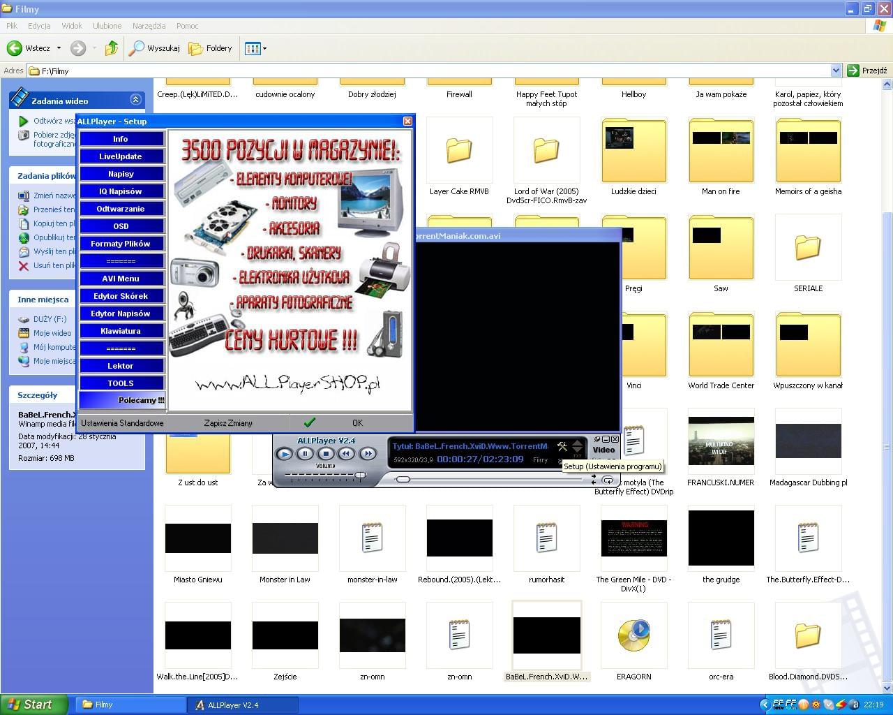Viewport: 893px width, 715px height.
Task: Click the Odtwórz wszystko green play icon
Action: (24, 121)
